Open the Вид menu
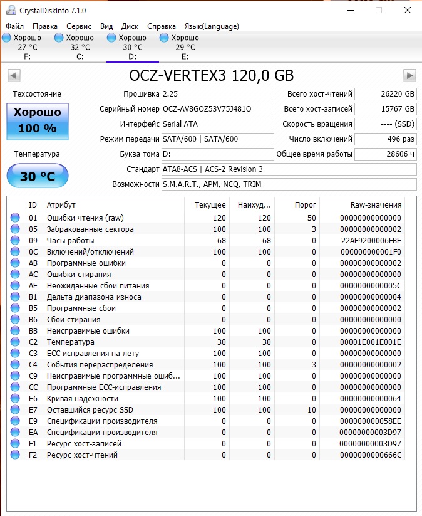Image resolution: width=422 pixels, height=516 pixels. pos(106,26)
